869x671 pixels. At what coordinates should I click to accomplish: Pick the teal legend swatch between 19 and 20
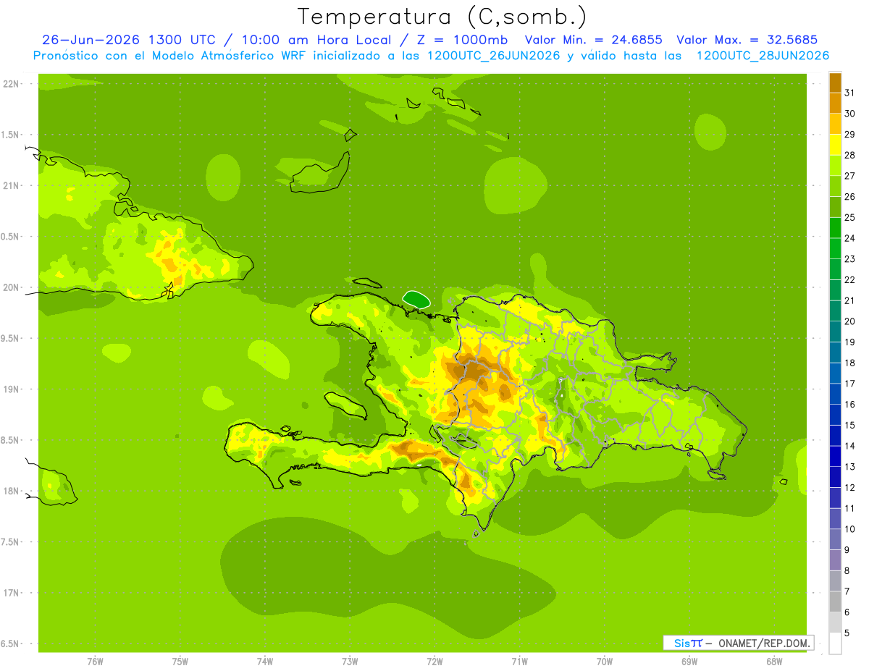click(x=835, y=332)
